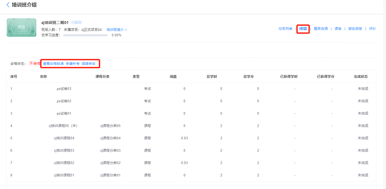Click 申请补考 link

(x=73, y=64)
